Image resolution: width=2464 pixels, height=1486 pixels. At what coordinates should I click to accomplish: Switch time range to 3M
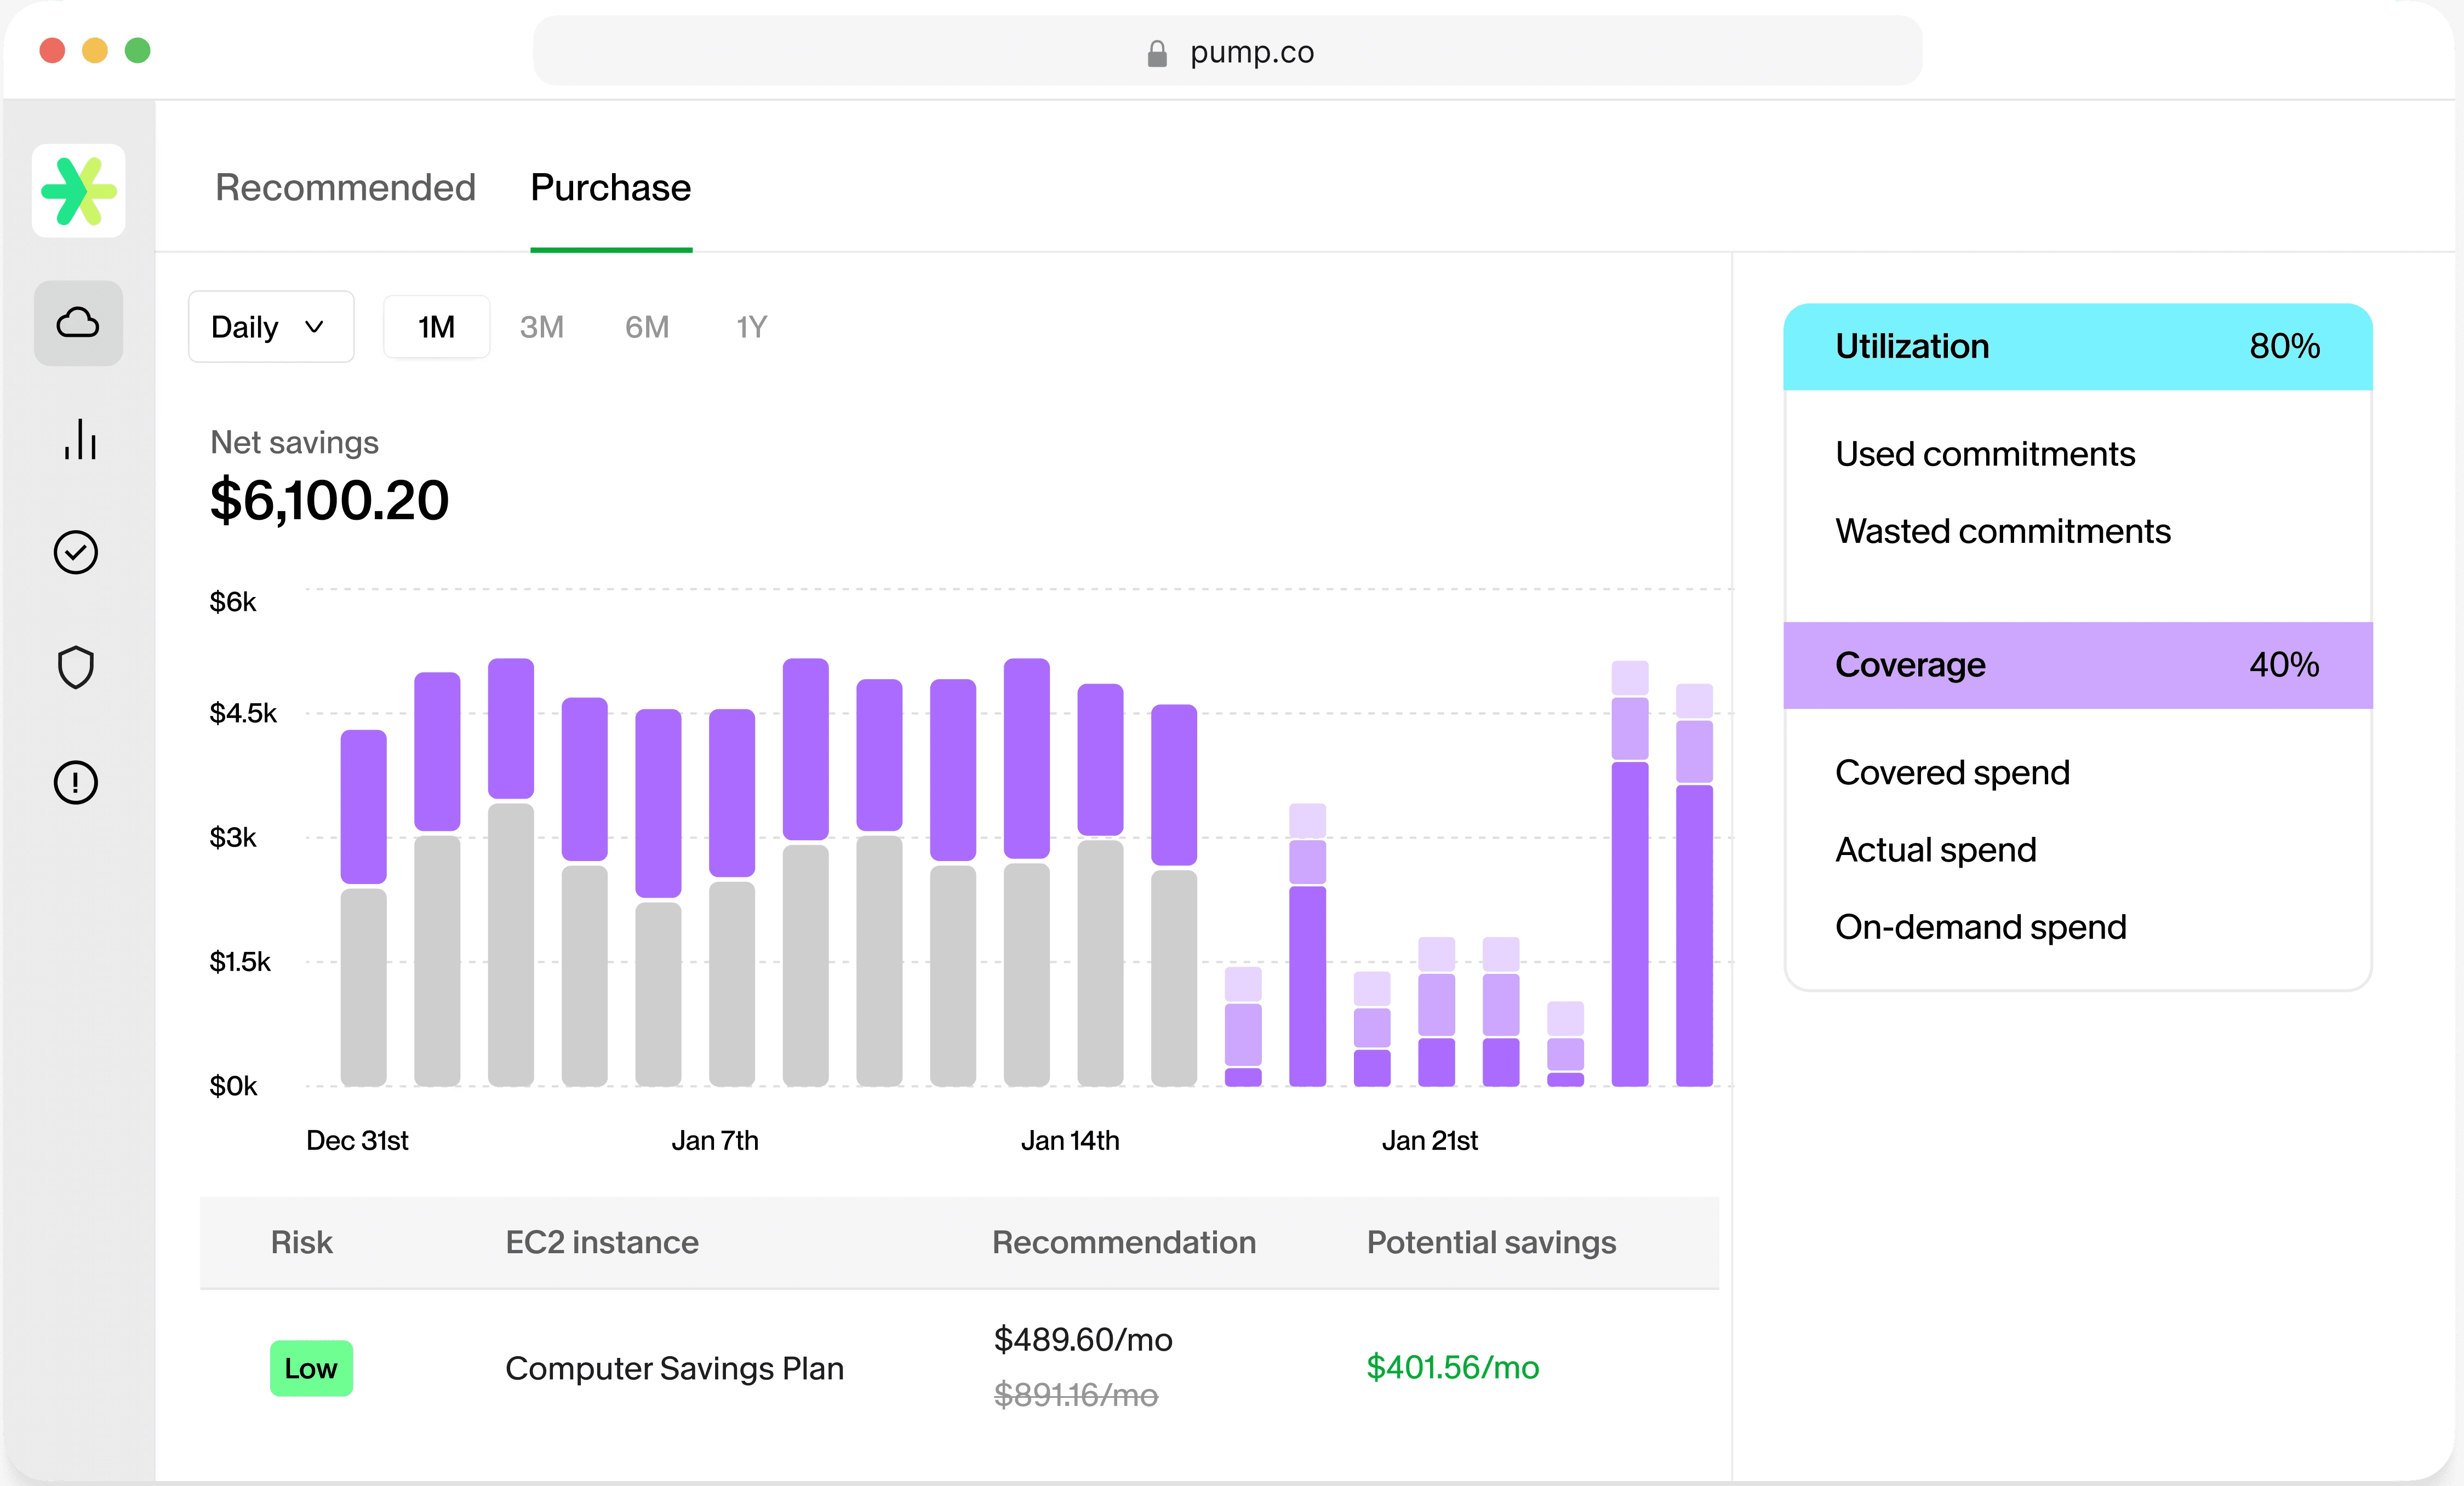(x=541, y=327)
